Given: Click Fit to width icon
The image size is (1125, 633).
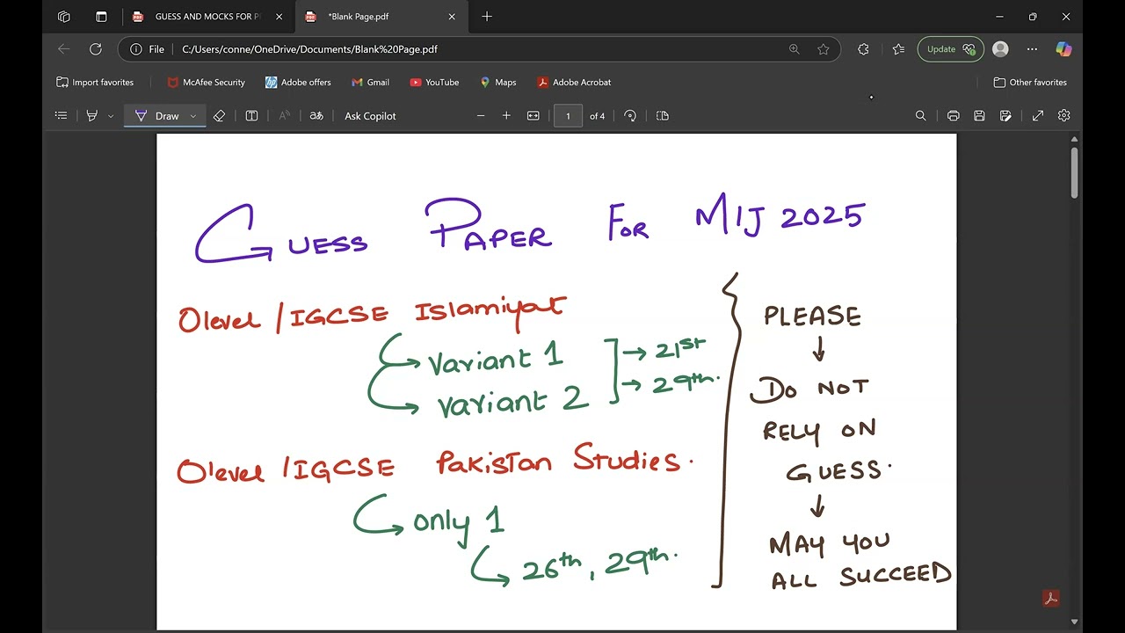Looking at the screenshot, I should [x=533, y=115].
